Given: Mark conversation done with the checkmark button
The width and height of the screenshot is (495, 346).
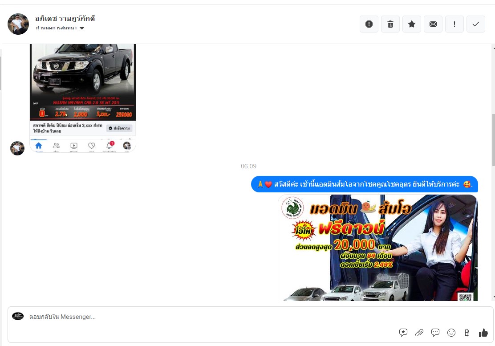Looking at the screenshot, I should pyautogui.click(x=475, y=24).
